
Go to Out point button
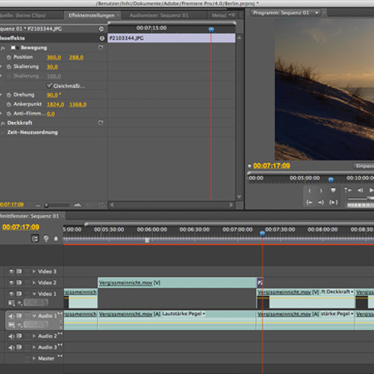coord(321,202)
